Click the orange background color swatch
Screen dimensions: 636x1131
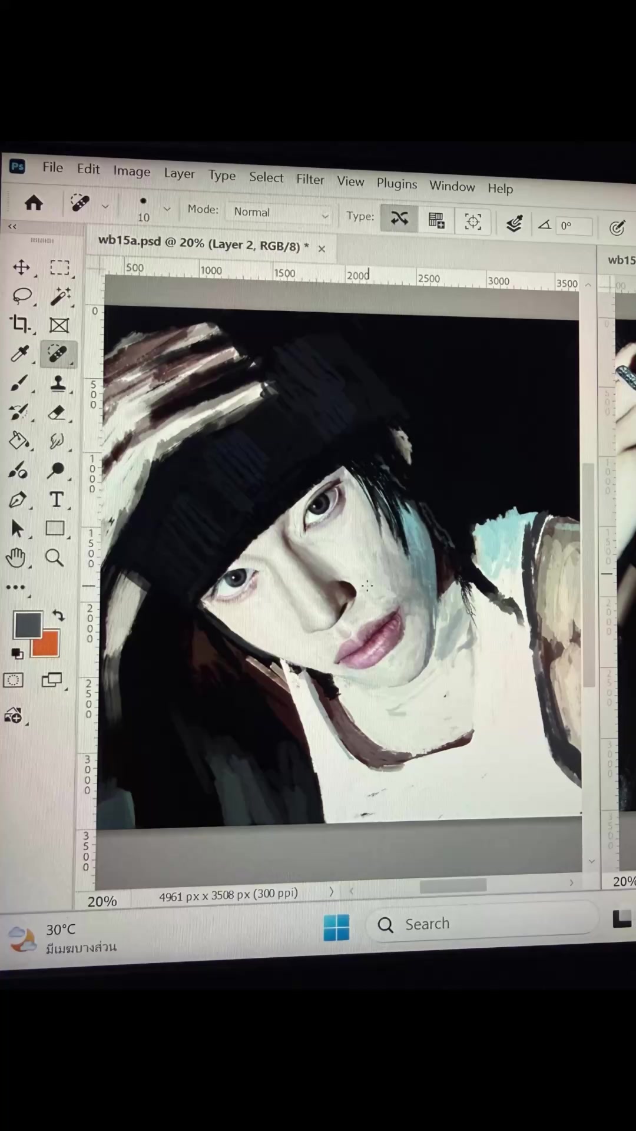[x=49, y=646]
